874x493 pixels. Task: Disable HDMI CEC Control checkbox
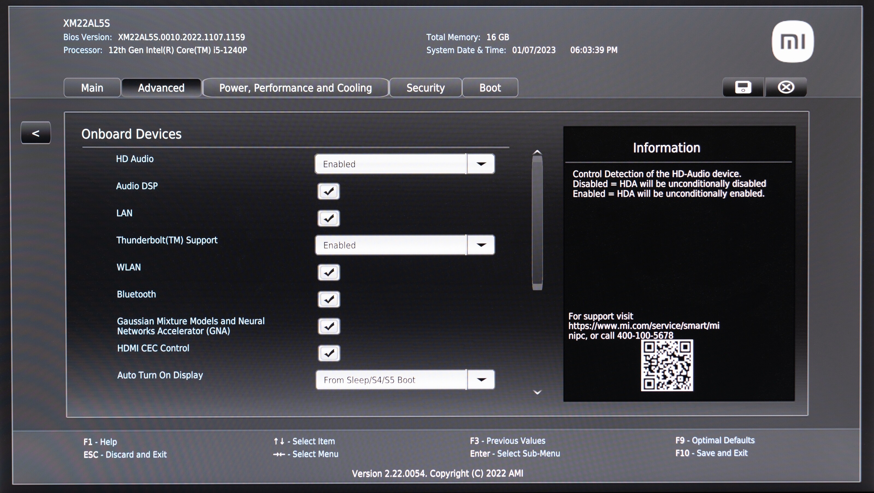(x=329, y=353)
